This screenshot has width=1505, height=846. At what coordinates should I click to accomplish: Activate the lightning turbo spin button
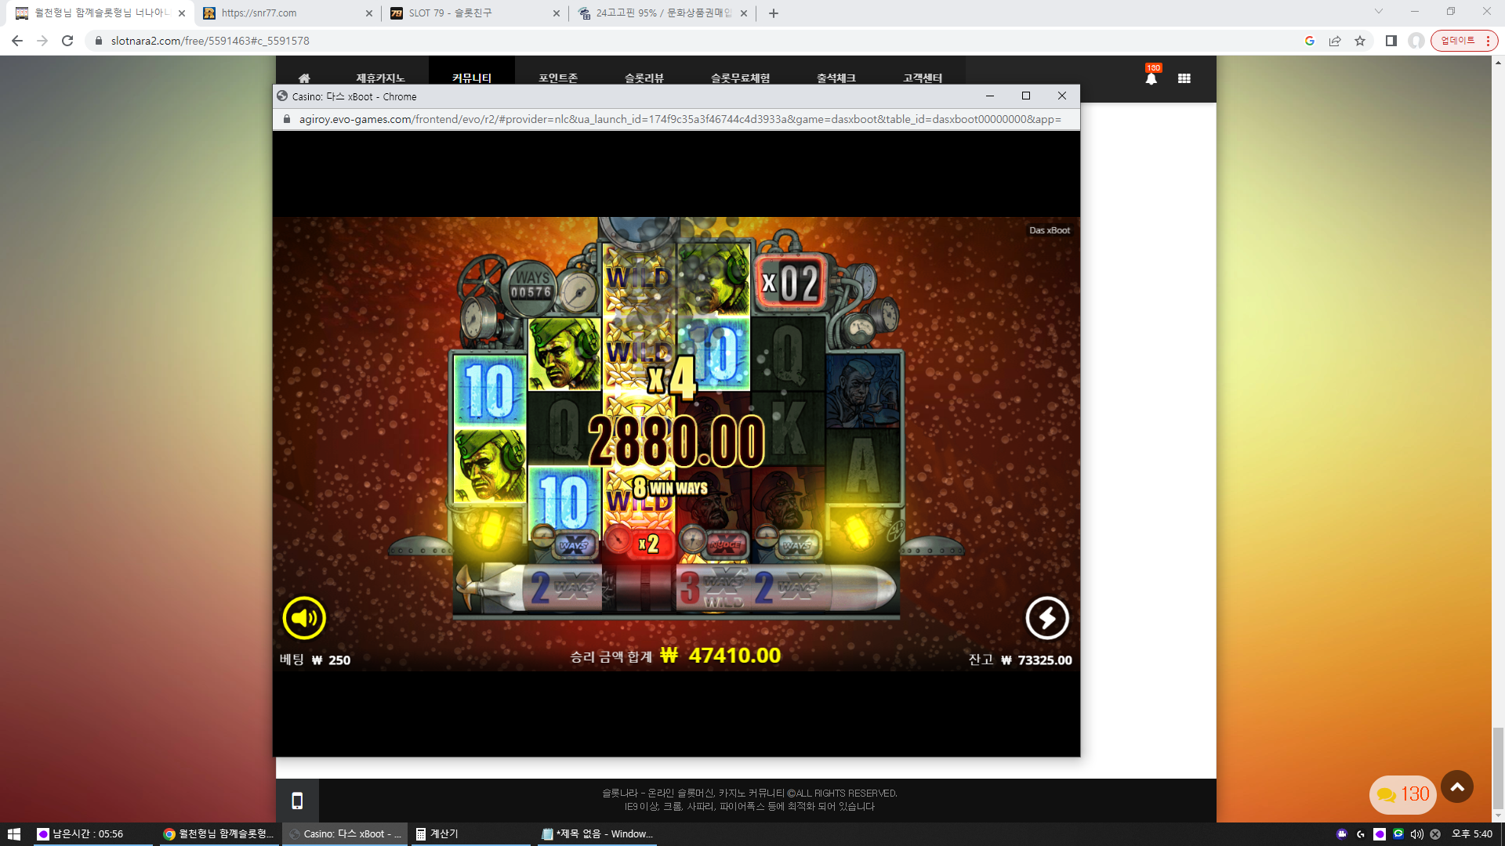[x=1047, y=618]
